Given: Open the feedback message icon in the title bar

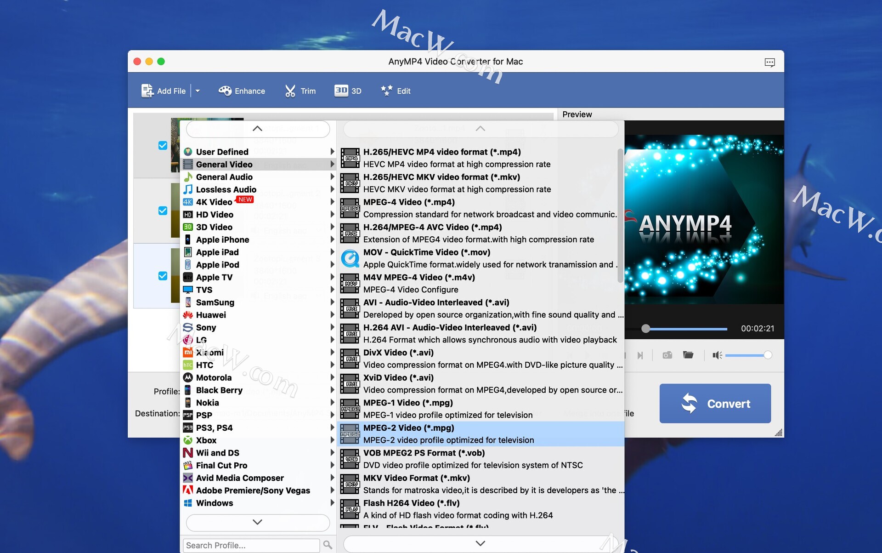Looking at the screenshot, I should click(x=769, y=62).
